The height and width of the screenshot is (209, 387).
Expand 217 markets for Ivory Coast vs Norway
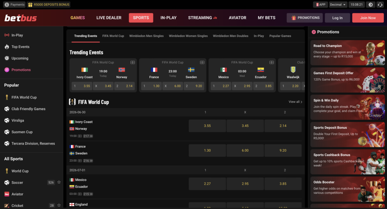pyautogui.click(x=88, y=136)
